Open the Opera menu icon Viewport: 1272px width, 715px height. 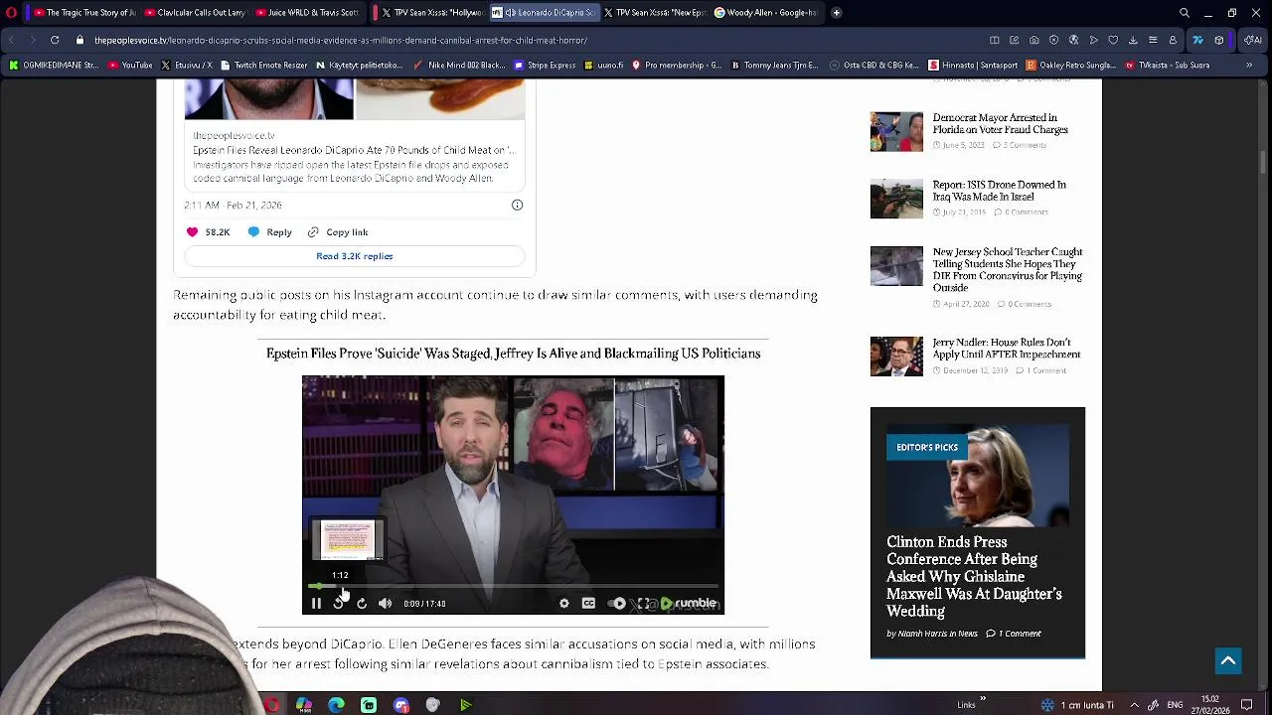13,13
